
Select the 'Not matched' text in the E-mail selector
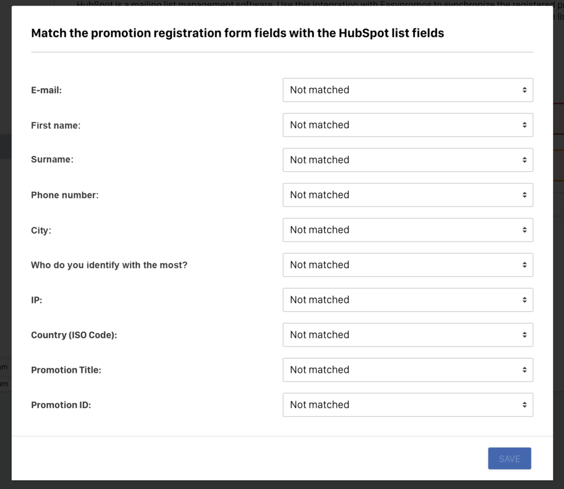(319, 90)
